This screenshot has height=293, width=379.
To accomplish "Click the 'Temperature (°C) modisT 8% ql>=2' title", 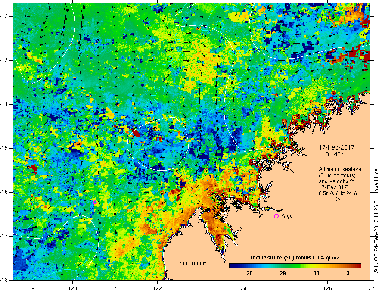I will [x=294, y=258].
